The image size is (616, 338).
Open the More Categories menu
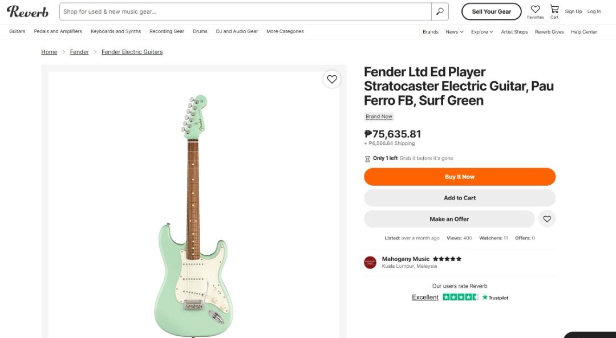(x=285, y=31)
